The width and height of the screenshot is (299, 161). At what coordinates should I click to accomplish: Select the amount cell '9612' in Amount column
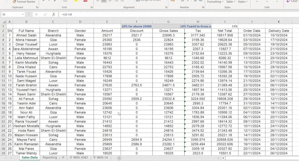pos(107,58)
